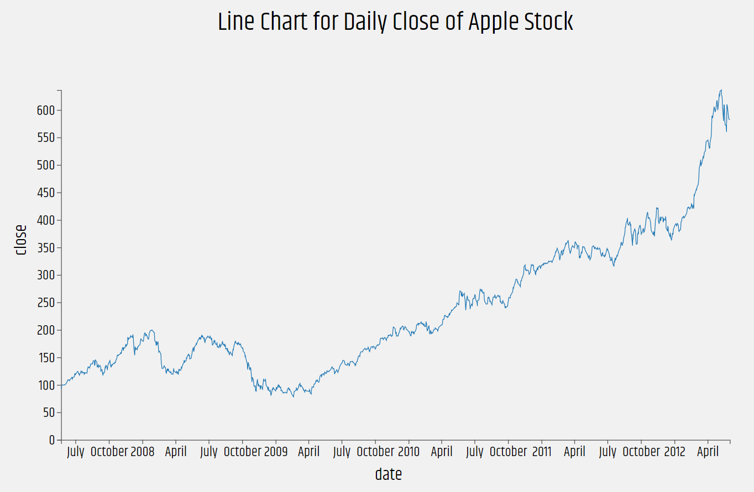Click the 0 y-axis tick label

[52, 440]
